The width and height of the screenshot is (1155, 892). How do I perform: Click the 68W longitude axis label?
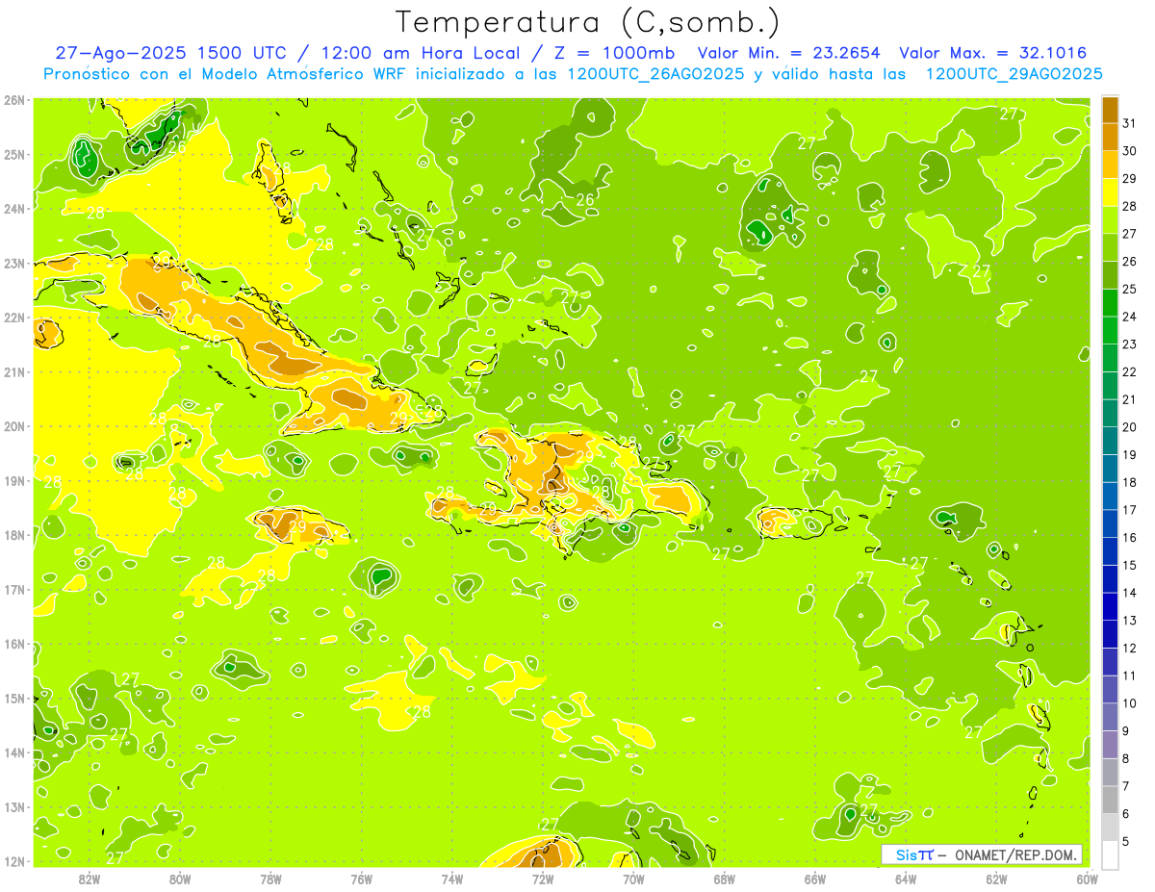(724, 879)
